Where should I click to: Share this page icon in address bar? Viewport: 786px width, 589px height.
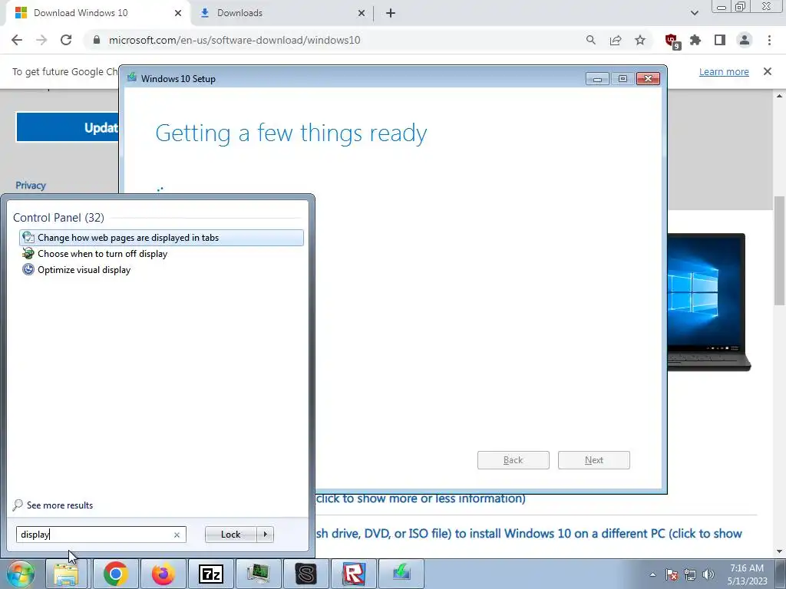pyautogui.click(x=616, y=40)
